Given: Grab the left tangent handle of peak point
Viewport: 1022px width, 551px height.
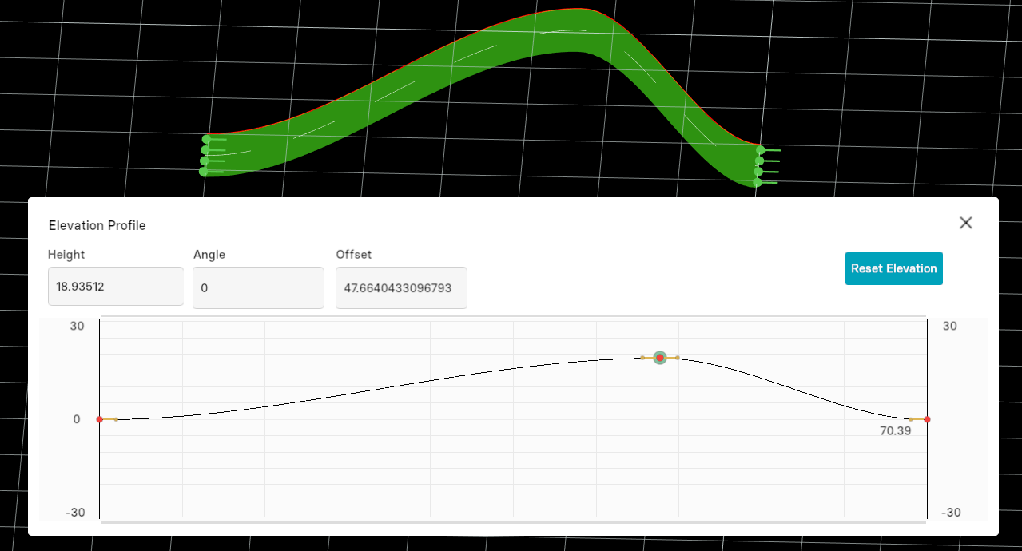Looking at the screenshot, I should (x=642, y=358).
